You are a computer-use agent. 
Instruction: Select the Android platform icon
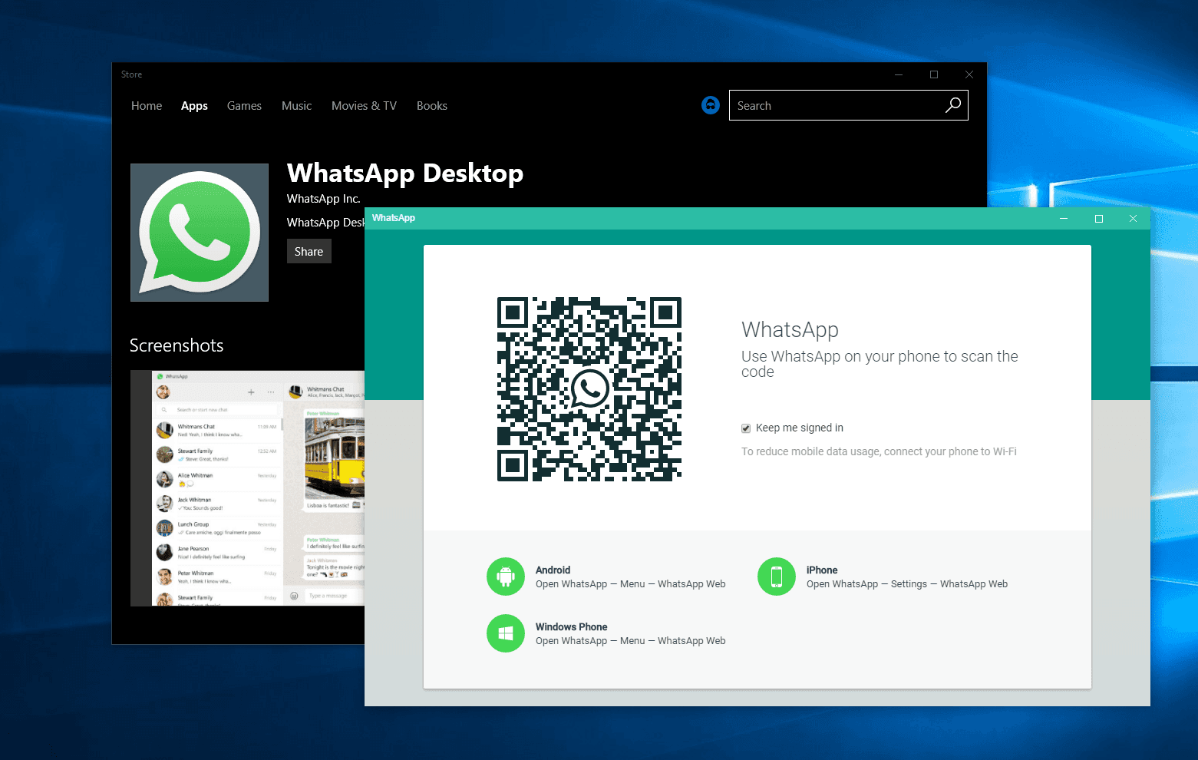[x=505, y=577]
